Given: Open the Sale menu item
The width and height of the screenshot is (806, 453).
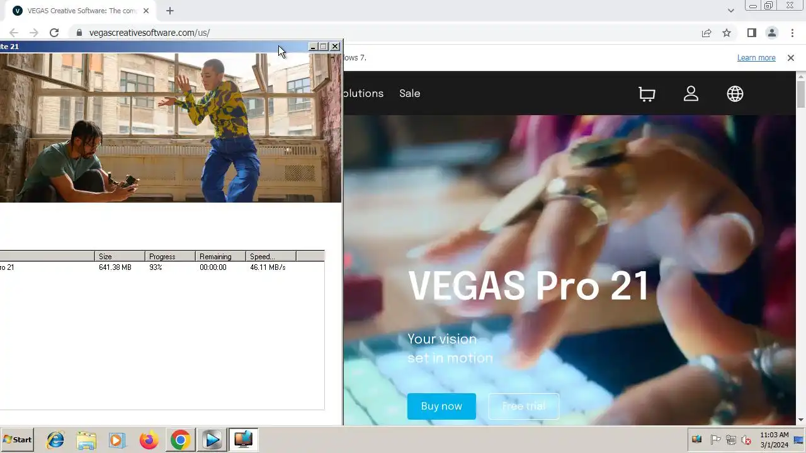Looking at the screenshot, I should point(409,94).
